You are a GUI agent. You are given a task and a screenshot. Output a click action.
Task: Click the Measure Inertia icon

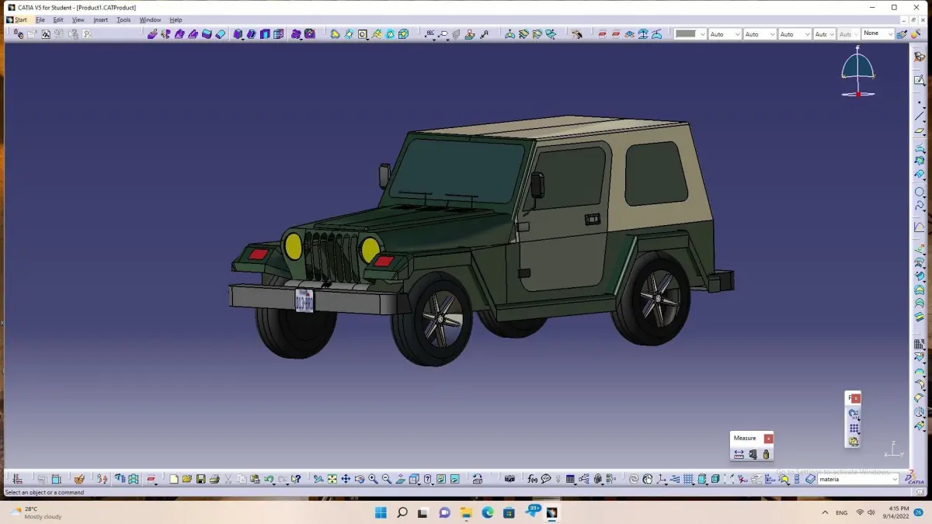pos(766,454)
